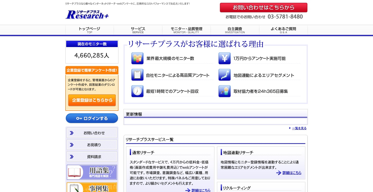Click the 最短1時間でのアンケート回収 text

pos(172,91)
